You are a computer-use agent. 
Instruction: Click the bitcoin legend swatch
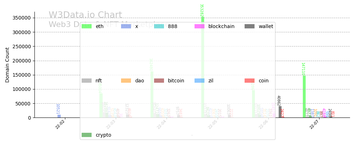[159, 81]
